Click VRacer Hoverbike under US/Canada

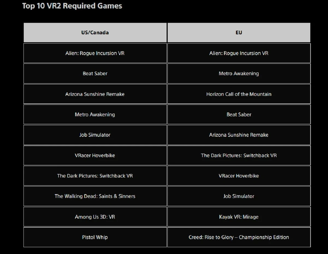(95, 155)
